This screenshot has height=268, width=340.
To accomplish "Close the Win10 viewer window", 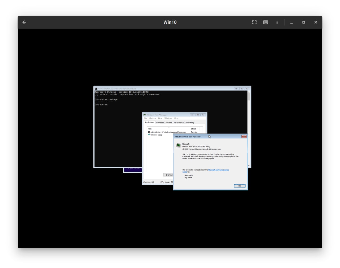I will pos(316,22).
